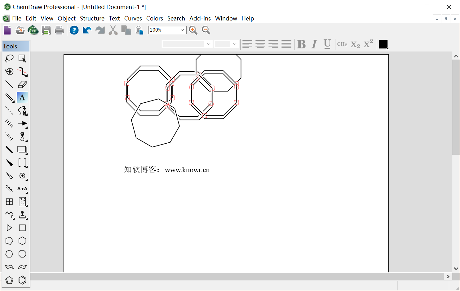Select the Hashed Wedged Bond tool
The width and height of the screenshot is (460, 291).
9,137
